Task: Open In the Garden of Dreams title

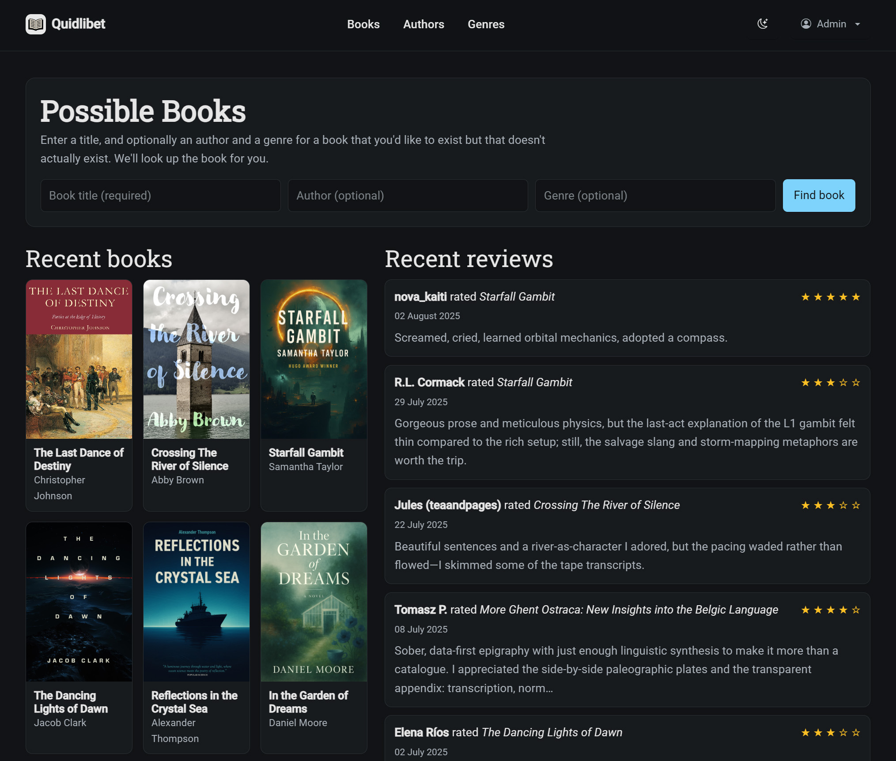Action: [x=308, y=702]
